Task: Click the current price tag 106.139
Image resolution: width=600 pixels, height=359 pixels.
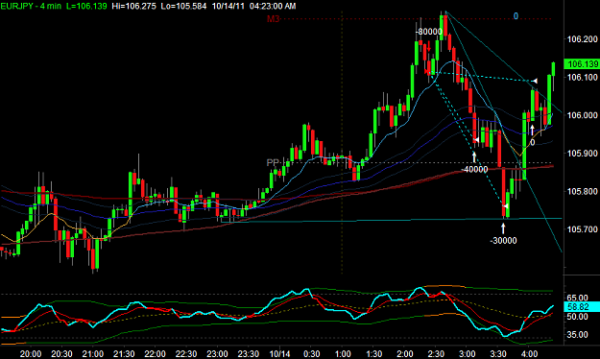Action: pyautogui.click(x=582, y=64)
